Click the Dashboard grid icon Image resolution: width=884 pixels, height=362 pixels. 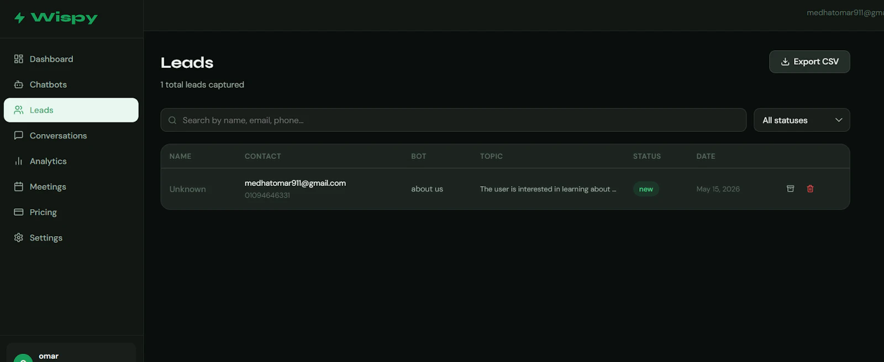pyautogui.click(x=19, y=59)
